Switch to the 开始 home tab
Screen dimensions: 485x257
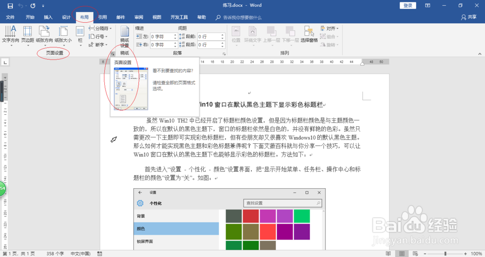(x=30, y=17)
